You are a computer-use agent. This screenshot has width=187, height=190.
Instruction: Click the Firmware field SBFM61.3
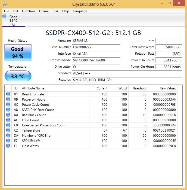(x=96, y=41)
